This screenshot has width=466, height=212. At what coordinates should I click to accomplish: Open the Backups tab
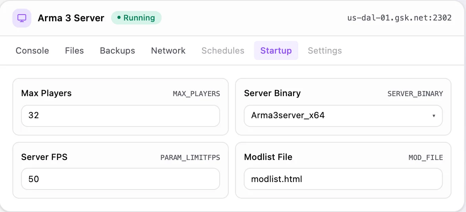pos(117,51)
